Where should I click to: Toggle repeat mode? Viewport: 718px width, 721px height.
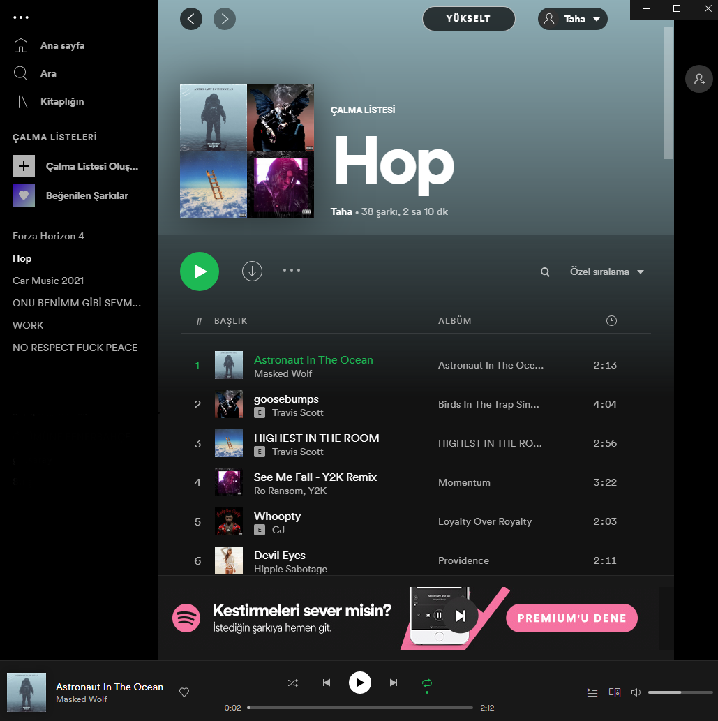[427, 683]
